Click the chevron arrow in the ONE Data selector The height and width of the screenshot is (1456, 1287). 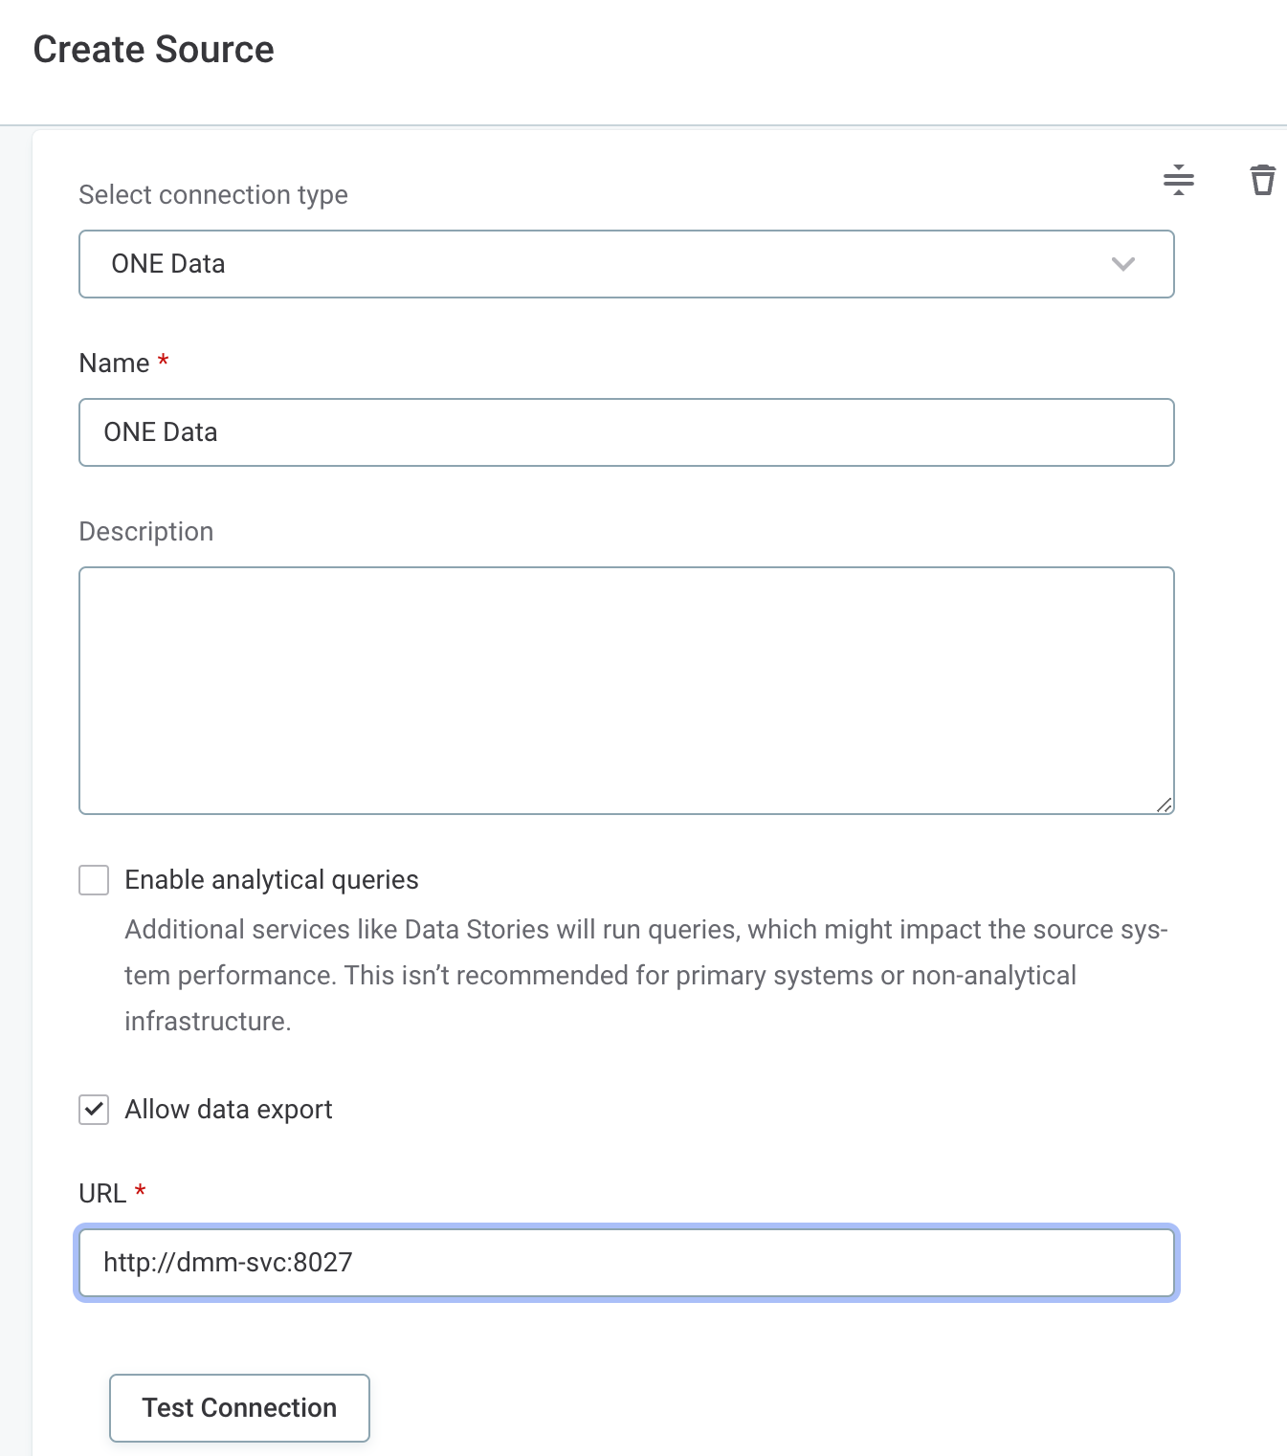point(1122,264)
